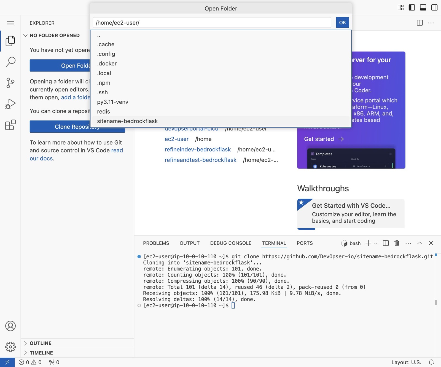Click the Coder Templates preview thumbnail

pos(351,159)
